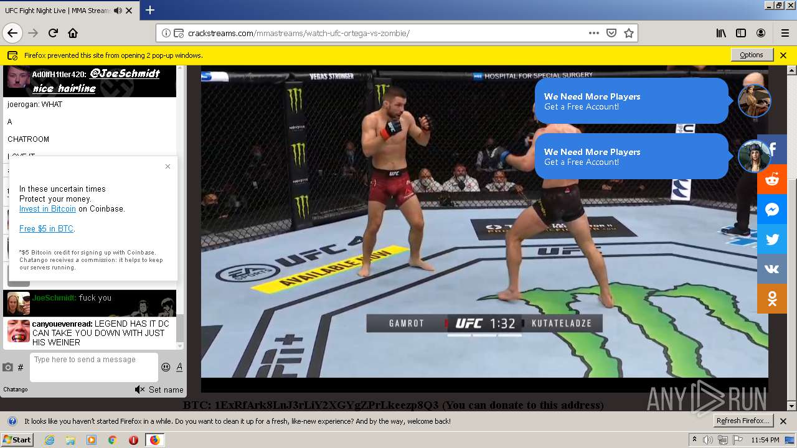This screenshot has height=448, width=797.
Task: Share stream on VK
Action: [x=772, y=269]
